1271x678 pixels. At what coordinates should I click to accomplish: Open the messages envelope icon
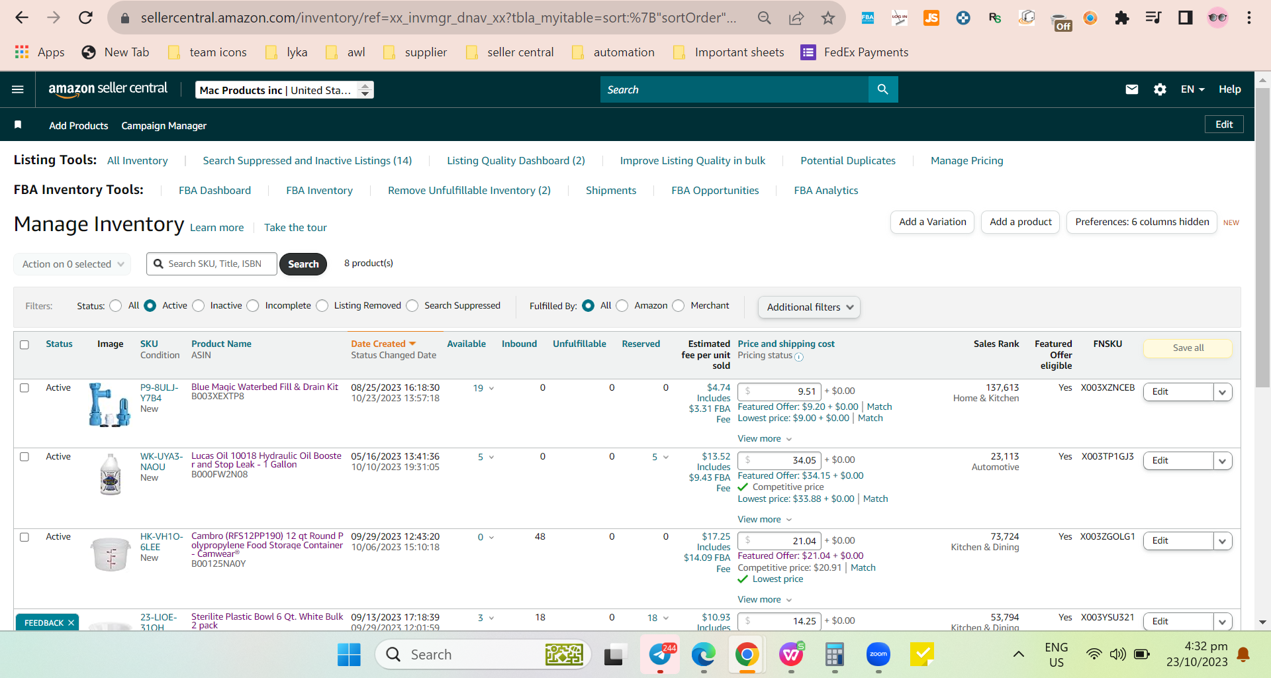pos(1132,89)
